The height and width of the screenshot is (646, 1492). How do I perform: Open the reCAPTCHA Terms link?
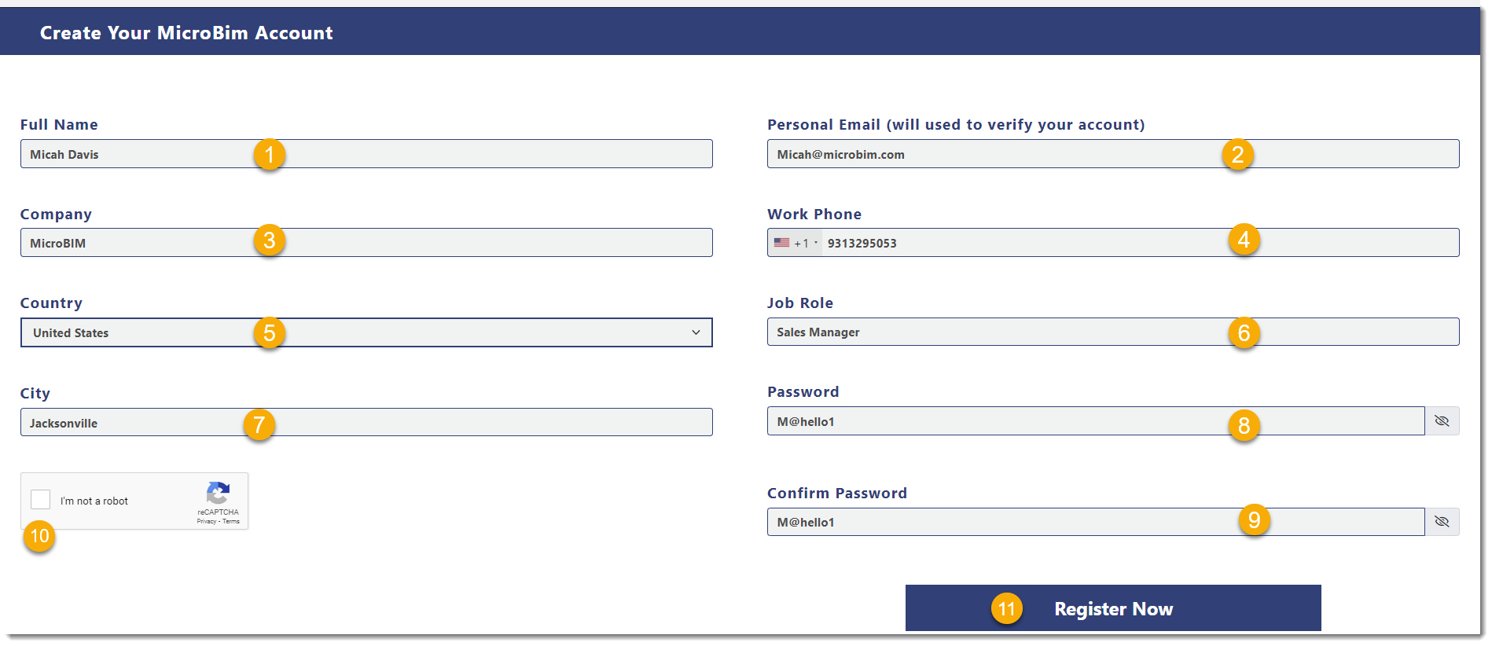point(231,522)
